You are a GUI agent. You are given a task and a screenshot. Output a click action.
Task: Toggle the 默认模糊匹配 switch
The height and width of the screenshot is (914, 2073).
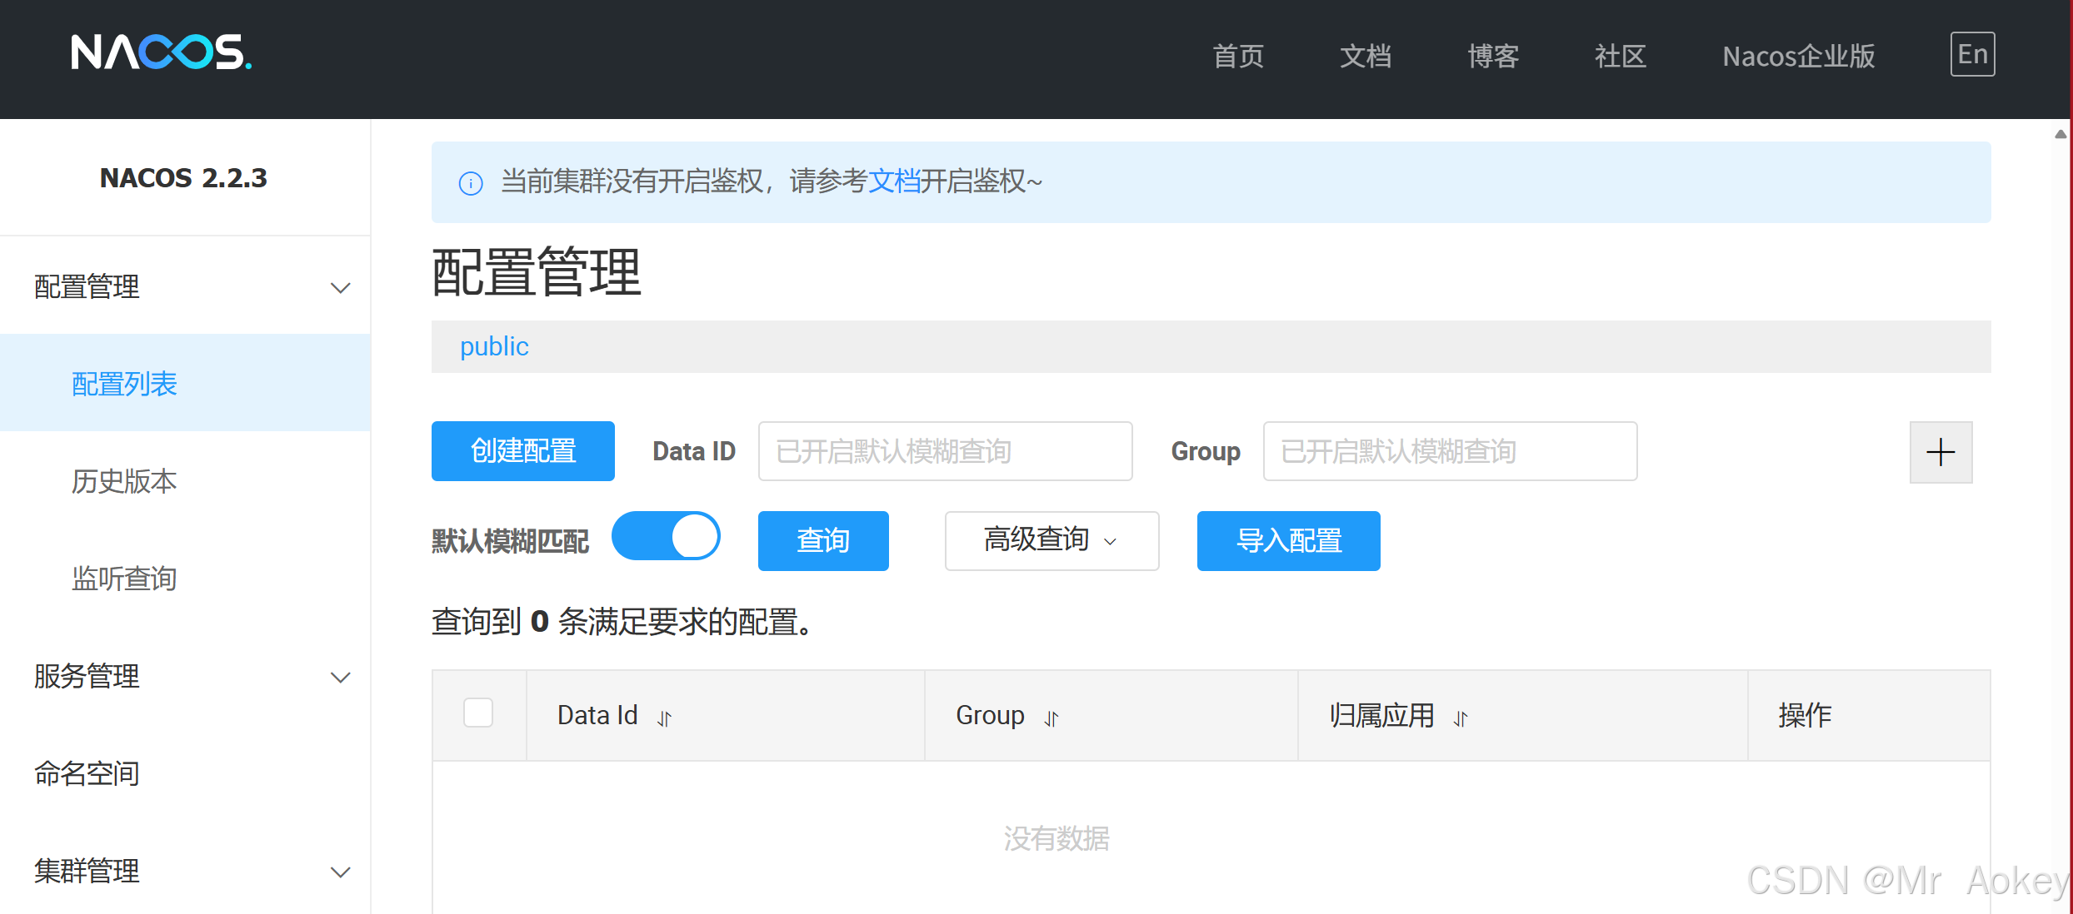pos(666,536)
